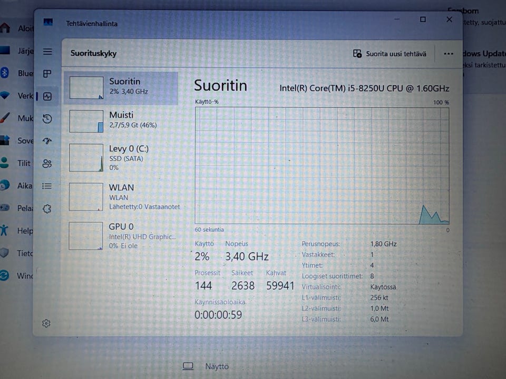The image size is (506, 379).
Task: Open Aika category in Settings window
Action: click(17, 186)
